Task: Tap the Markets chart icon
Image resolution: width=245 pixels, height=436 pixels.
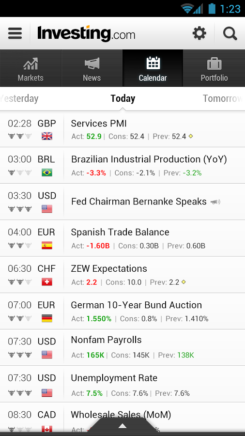Action: coord(31,63)
